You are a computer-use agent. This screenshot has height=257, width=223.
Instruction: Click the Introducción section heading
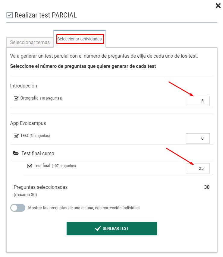point(24,86)
